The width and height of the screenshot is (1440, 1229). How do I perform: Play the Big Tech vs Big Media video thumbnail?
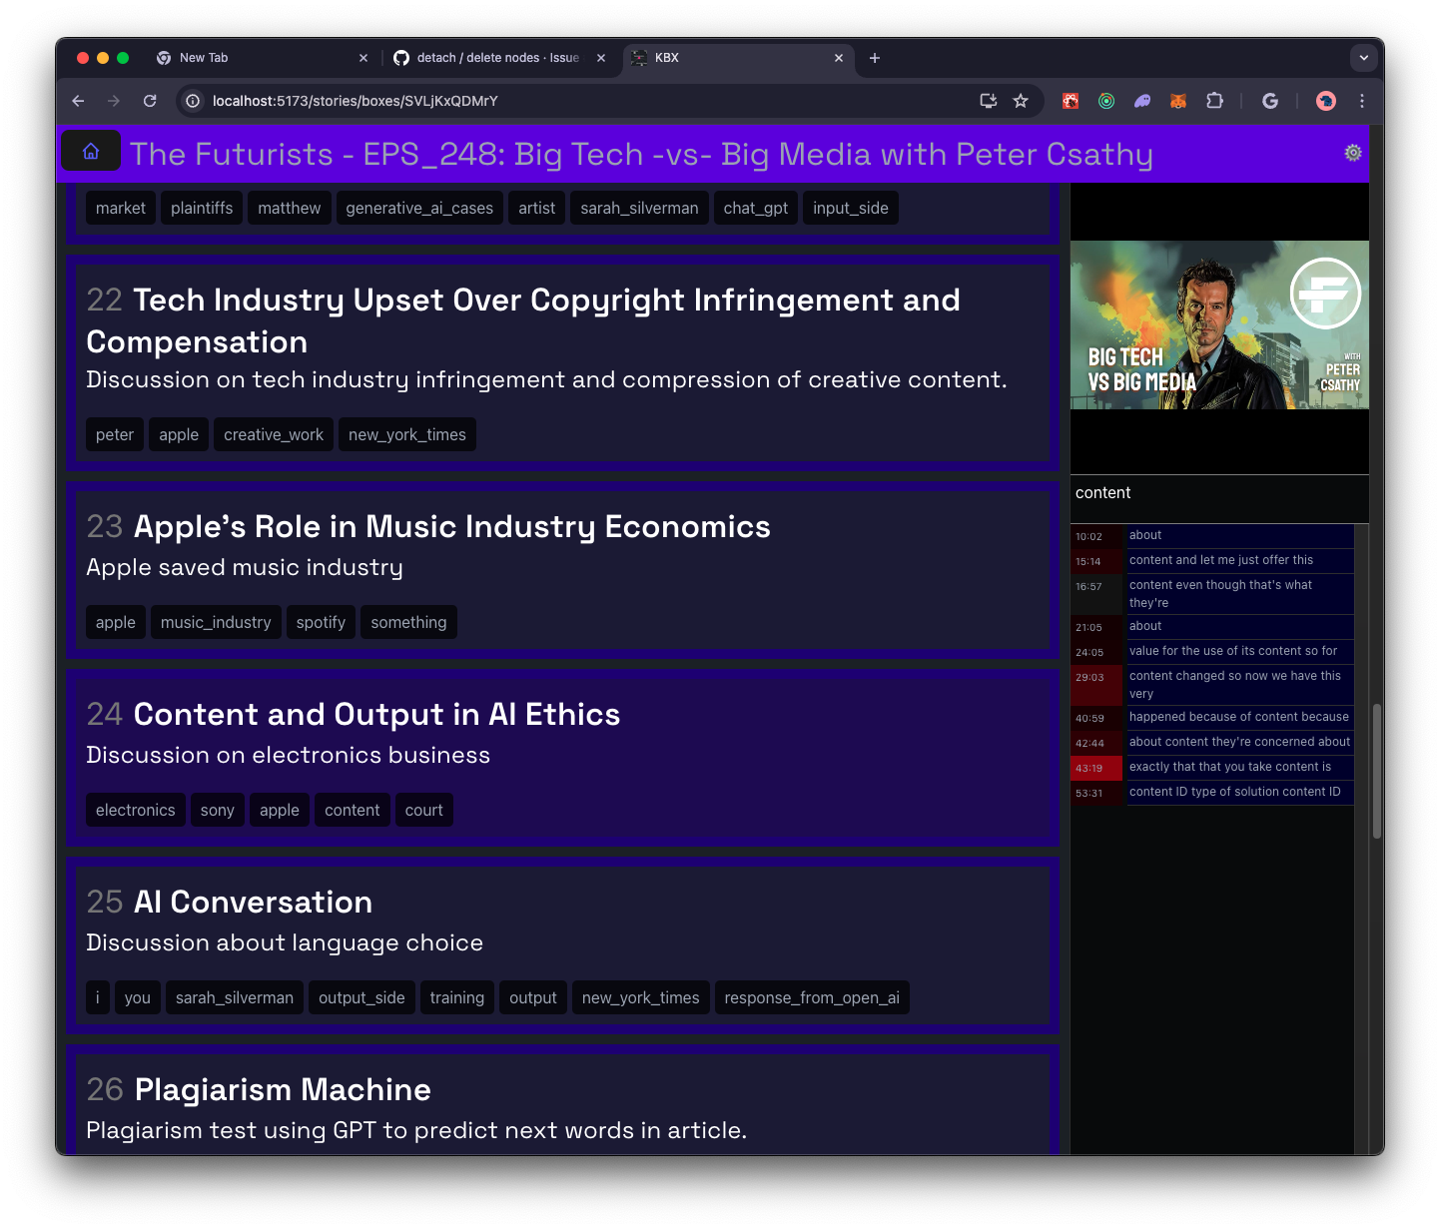[x=1219, y=324]
